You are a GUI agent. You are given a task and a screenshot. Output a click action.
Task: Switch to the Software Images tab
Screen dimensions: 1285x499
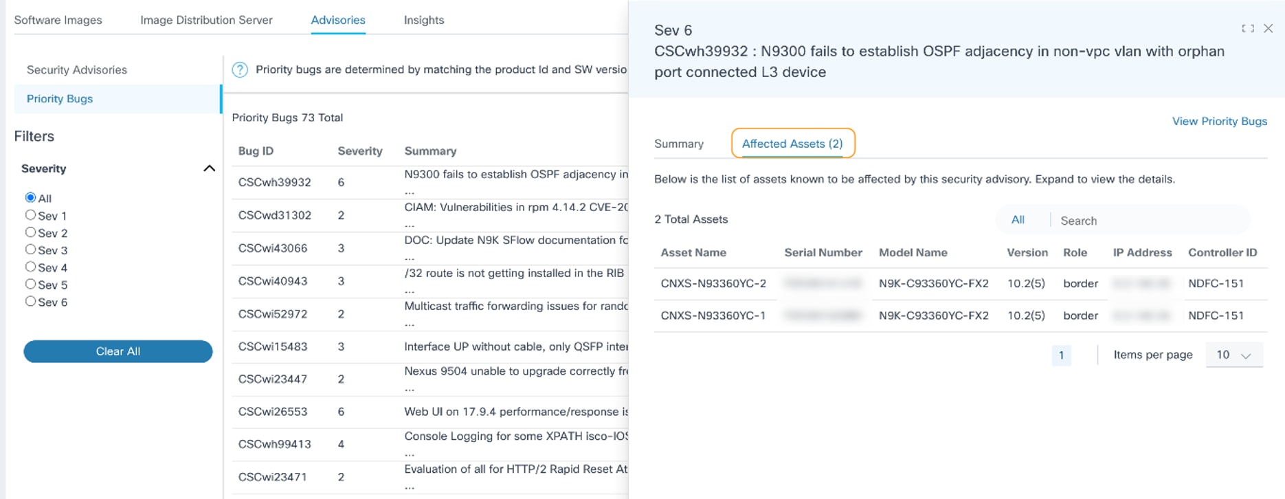pyautogui.click(x=58, y=20)
